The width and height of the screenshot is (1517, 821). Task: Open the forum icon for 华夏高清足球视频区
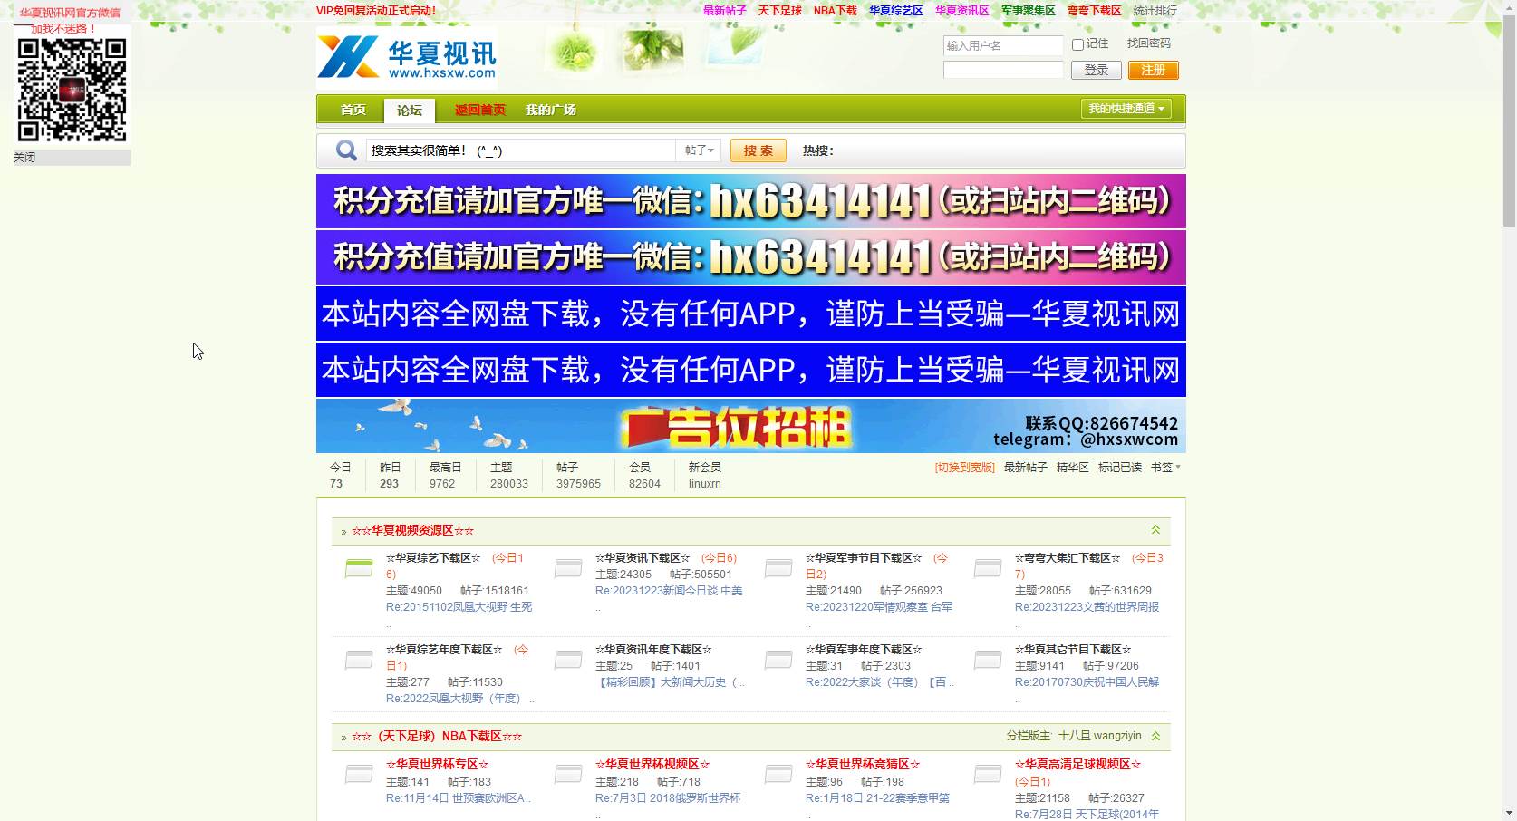tap(988, 774)
